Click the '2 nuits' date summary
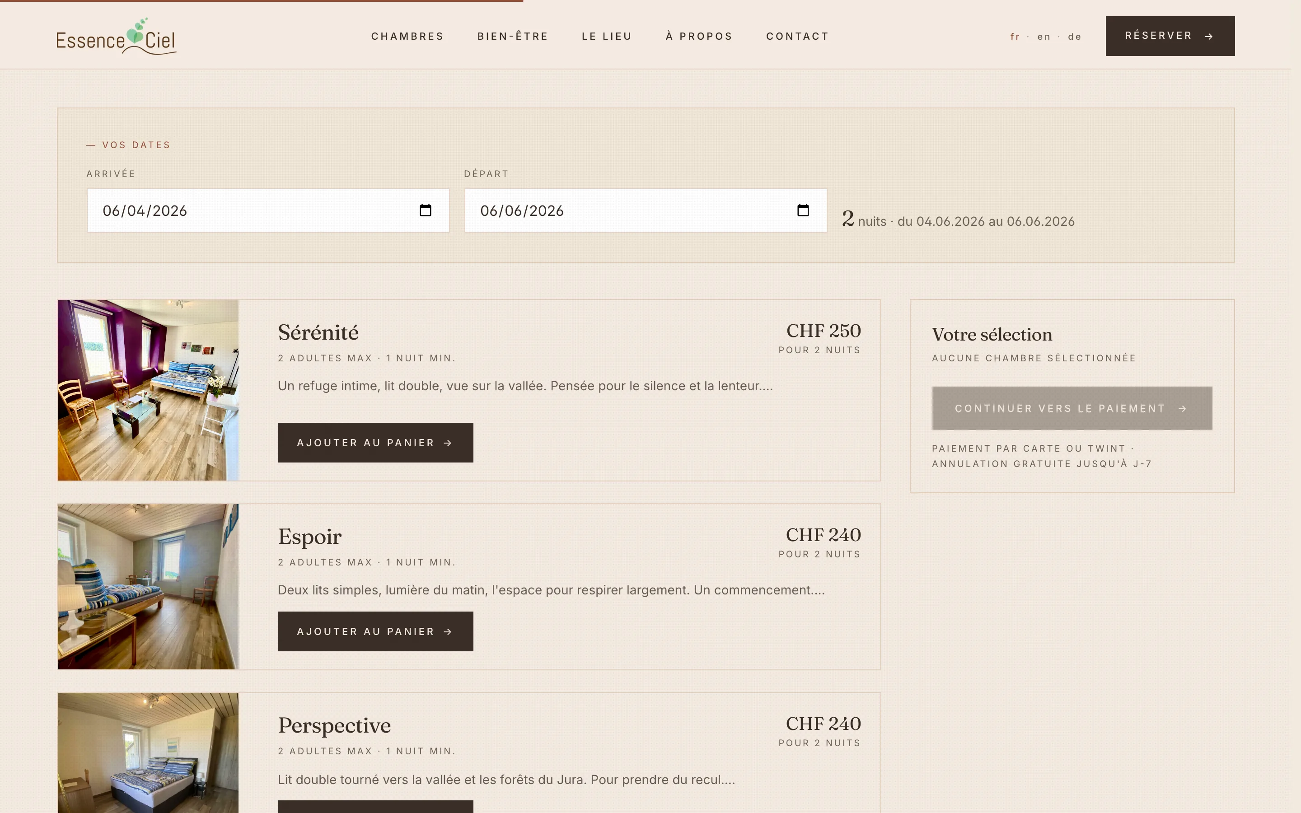The image size is (1301, 813). [x=958, y=220]
